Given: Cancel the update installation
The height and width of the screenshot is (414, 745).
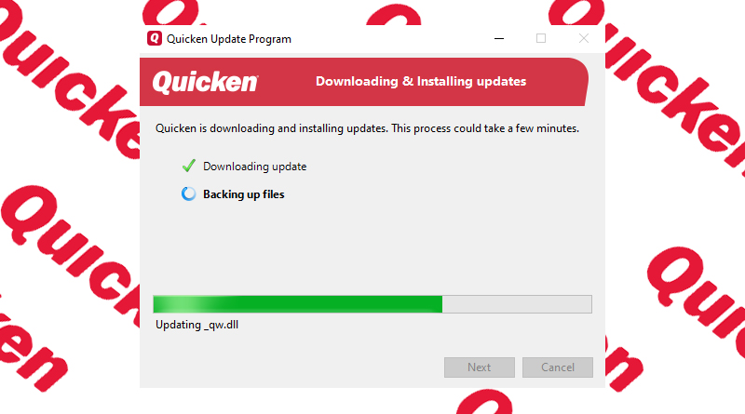Looking at the screenshot, I should [558, 367].
